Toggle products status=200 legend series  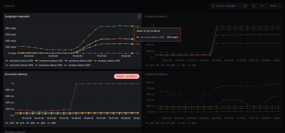pyautogui.click(x=78, y=61)
